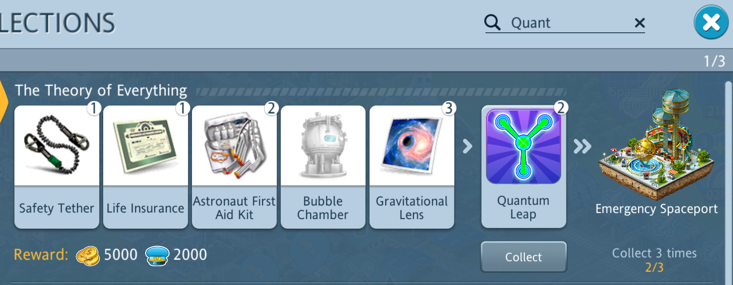The width and height of the screenshot is (733, 285).
Task: Close the Collections window
Action: point(711,22)
